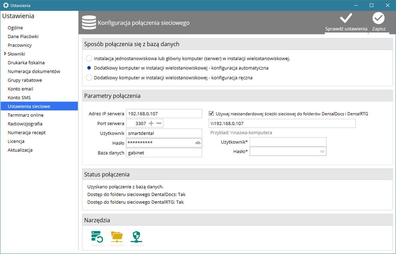Viewport: 396px width, 254px height.
Task: Increase the server port with the plus button
Action: [151, 124]
